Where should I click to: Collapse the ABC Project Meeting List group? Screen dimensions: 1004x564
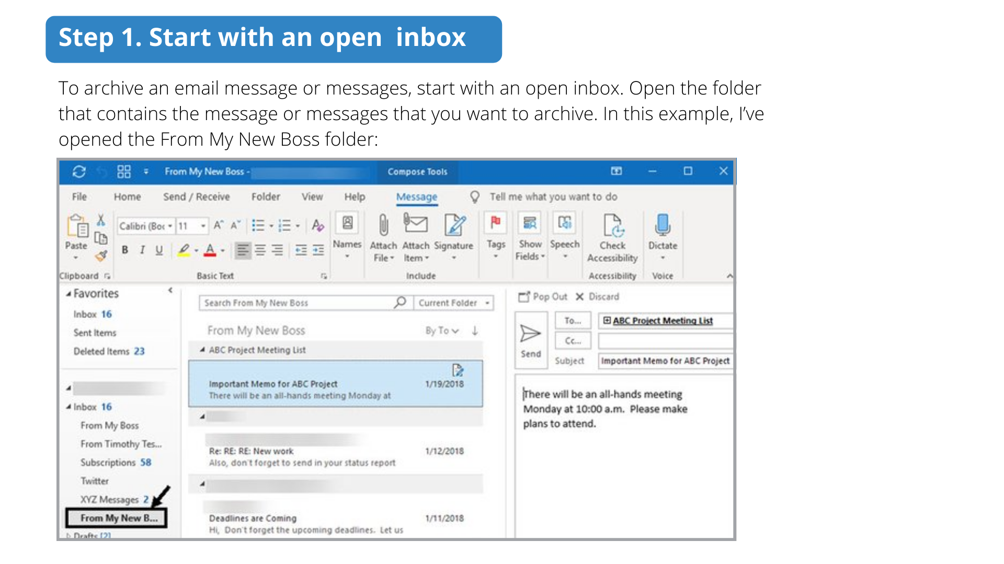202,350
